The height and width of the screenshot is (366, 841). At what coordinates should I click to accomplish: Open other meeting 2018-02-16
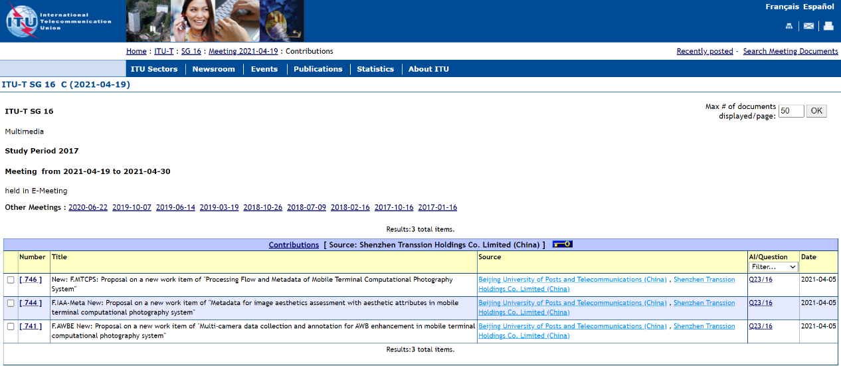(350, 207)
